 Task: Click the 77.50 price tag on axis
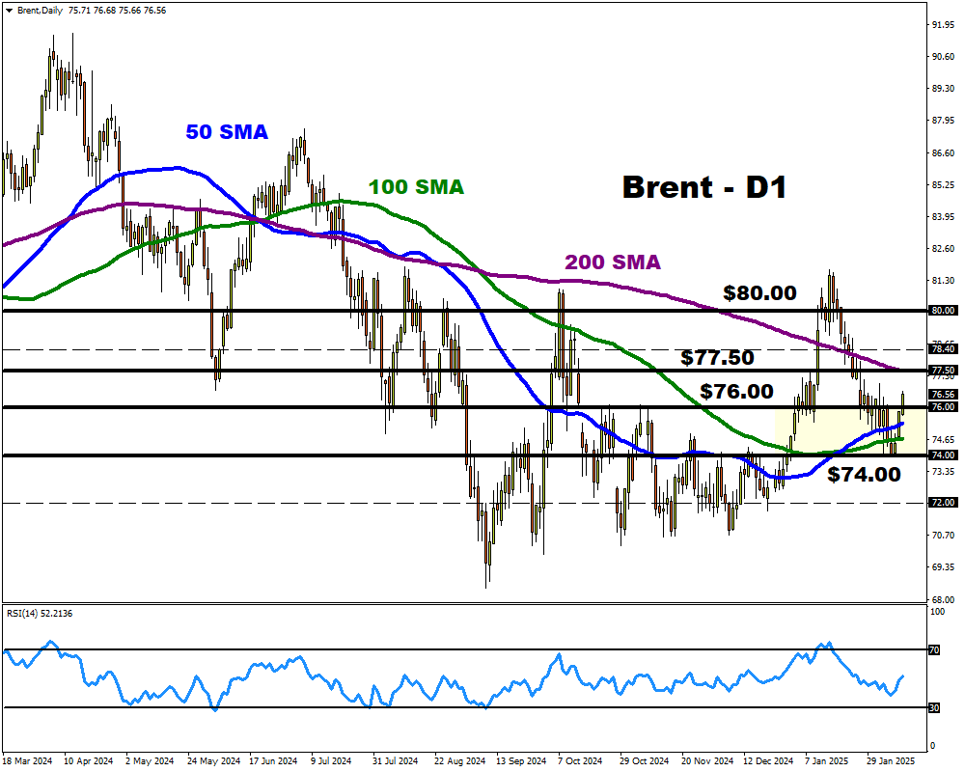coord(943,371)
